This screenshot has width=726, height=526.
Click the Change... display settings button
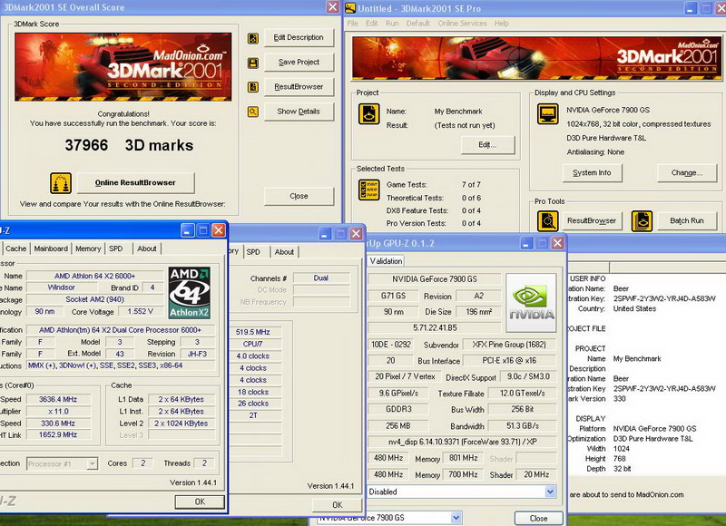(687, 173)
